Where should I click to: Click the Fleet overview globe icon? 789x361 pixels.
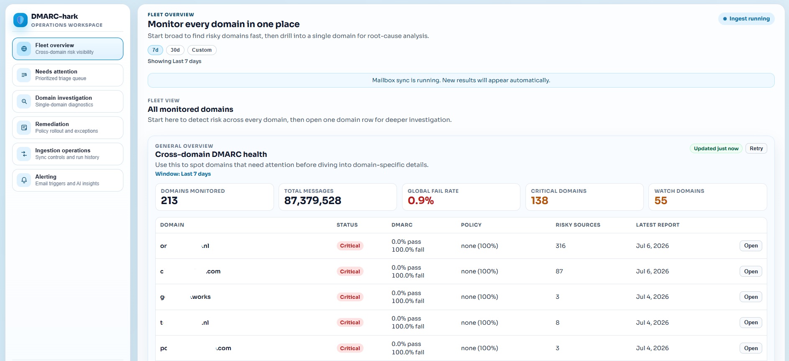click(x=24, y=49)
